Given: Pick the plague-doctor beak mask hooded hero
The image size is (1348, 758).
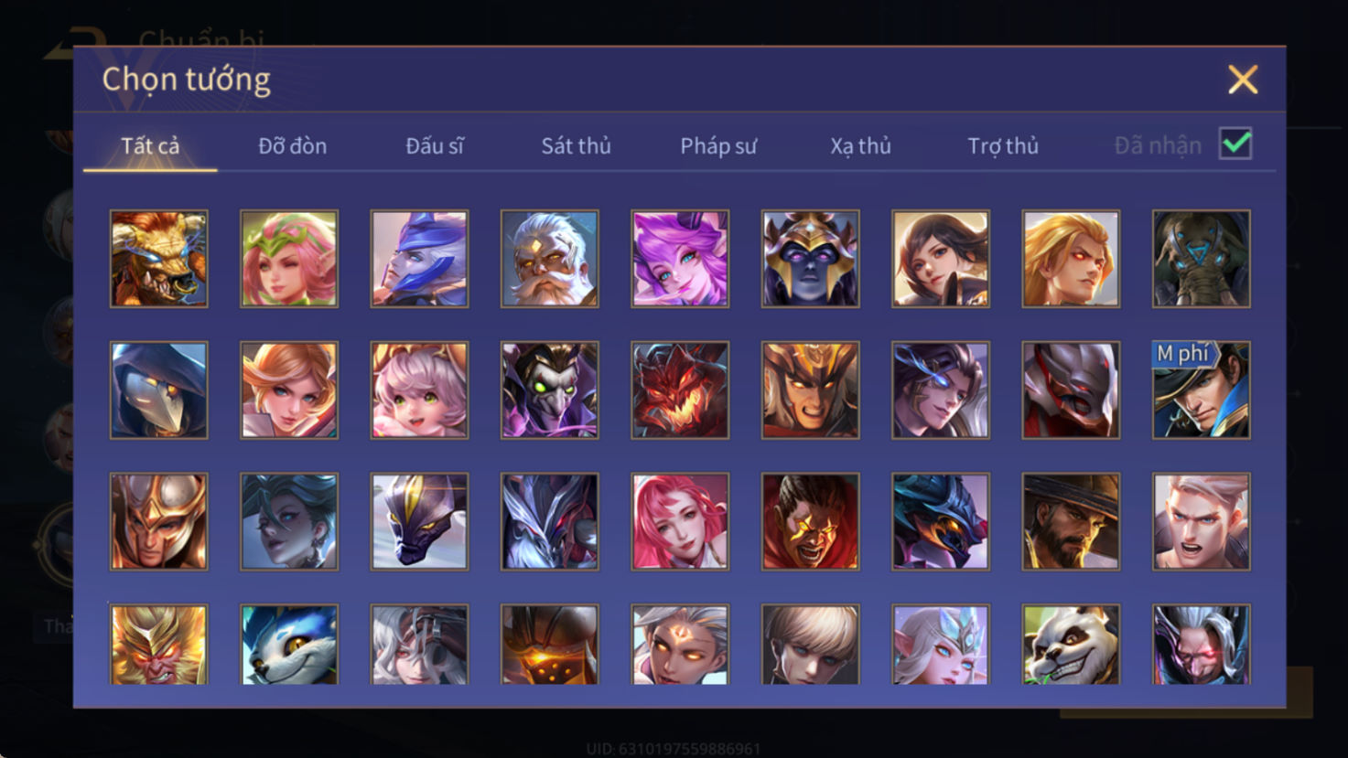Looking at the screenshot, I should (x=159, y=390).
